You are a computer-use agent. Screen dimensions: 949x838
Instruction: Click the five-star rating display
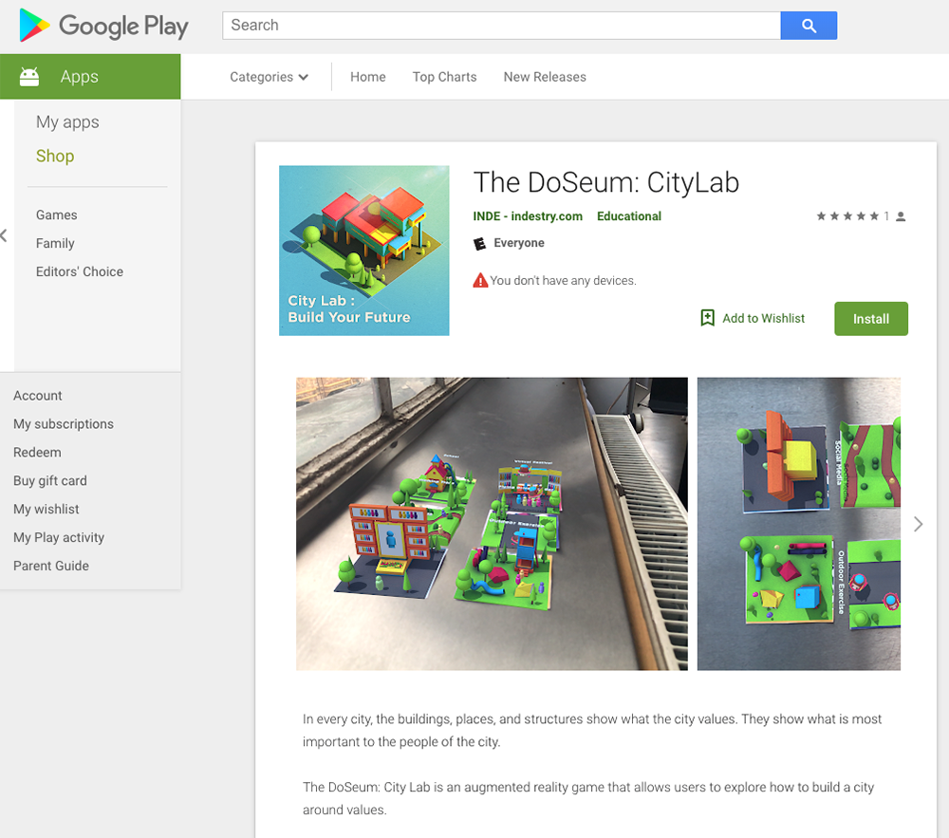click(x=847, y=216)
